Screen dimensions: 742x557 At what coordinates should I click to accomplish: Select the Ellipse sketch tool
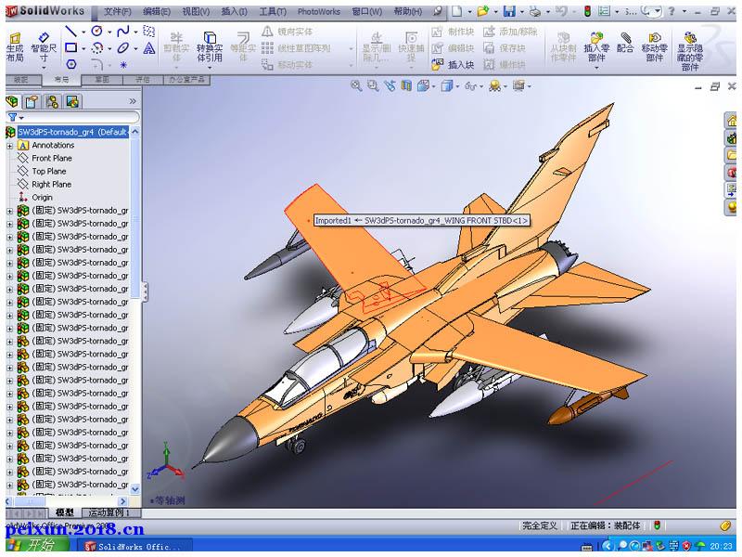[x=123, y=48]
